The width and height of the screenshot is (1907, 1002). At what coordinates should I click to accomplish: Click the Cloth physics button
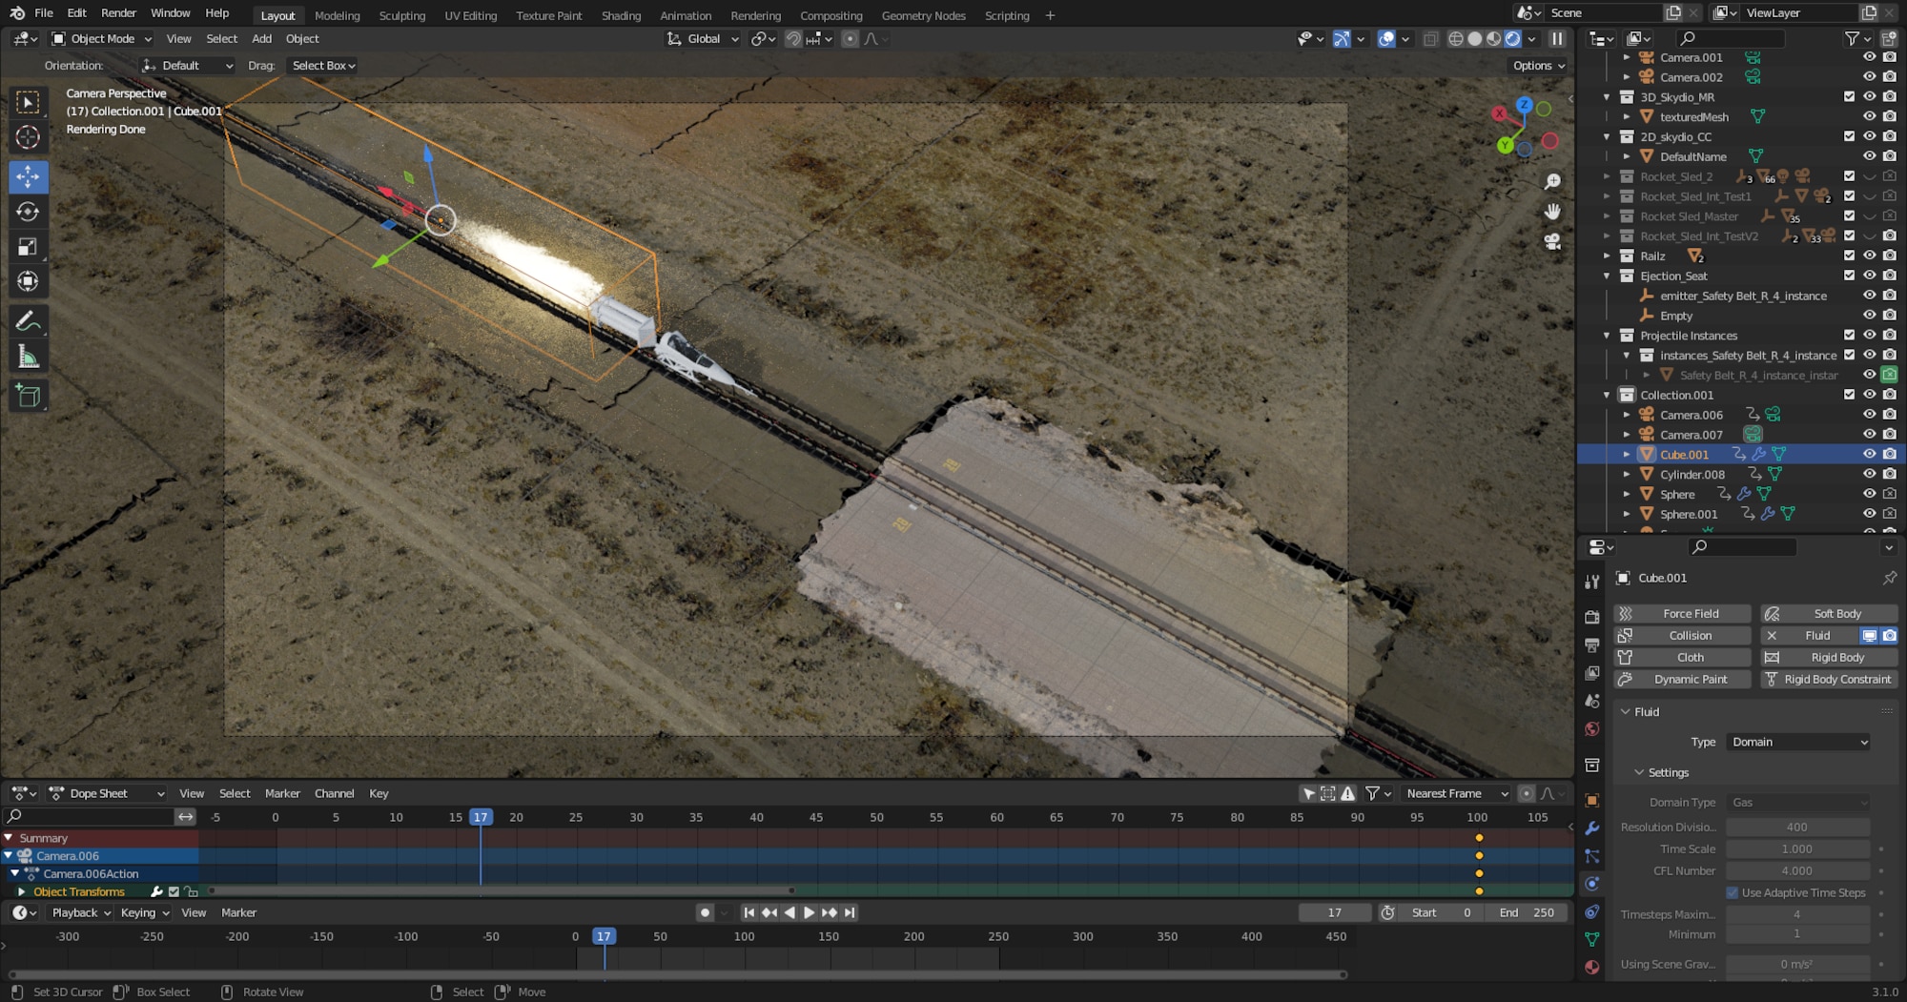click(1682, 658)
